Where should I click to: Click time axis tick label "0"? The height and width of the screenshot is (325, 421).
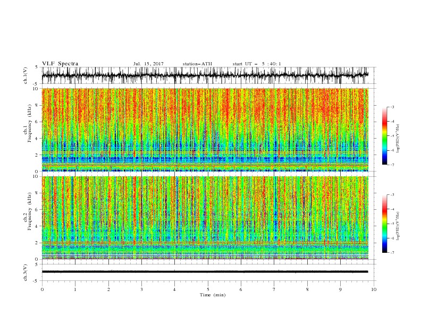click(42, 289)
